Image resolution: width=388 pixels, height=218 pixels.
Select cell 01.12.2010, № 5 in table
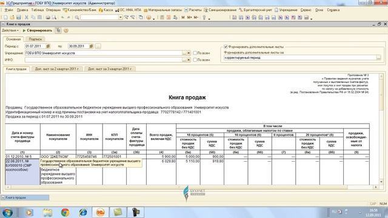click(22, 157)
